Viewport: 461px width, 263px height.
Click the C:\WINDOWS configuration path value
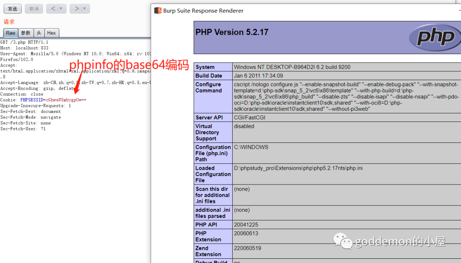251,147
